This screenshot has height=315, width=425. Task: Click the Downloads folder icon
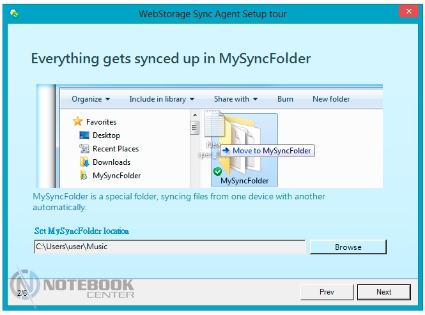84,162
